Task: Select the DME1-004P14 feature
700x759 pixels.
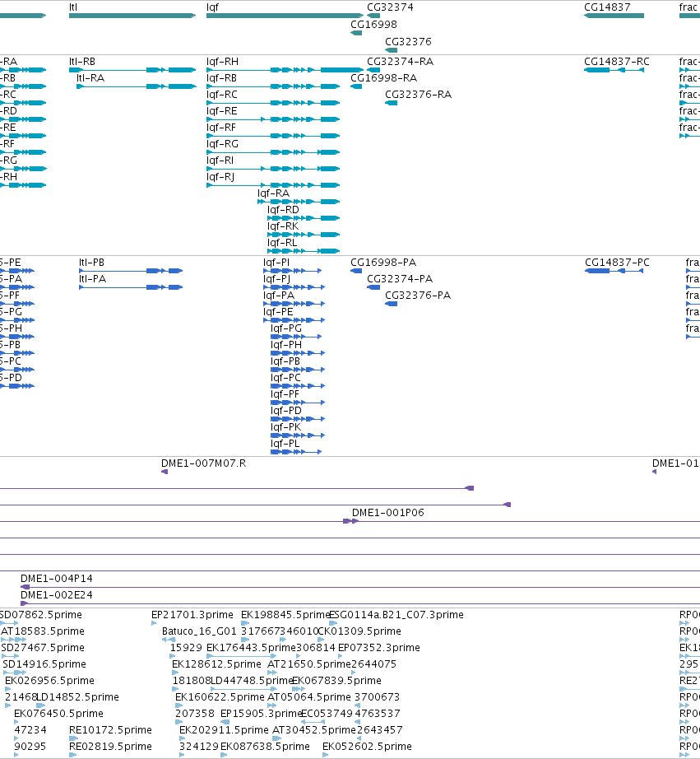Action: click(x=360, y=587)
